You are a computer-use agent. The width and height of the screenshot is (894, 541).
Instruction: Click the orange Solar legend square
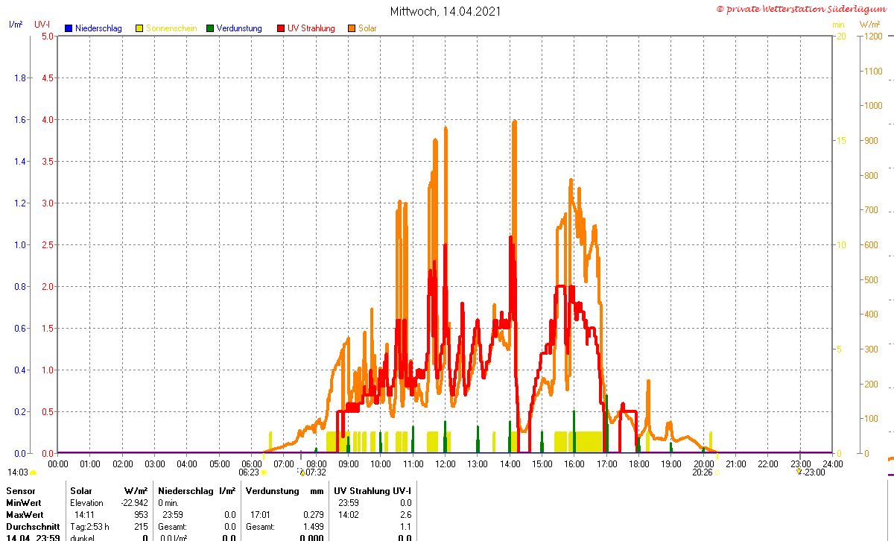click(x=352, y=28)
